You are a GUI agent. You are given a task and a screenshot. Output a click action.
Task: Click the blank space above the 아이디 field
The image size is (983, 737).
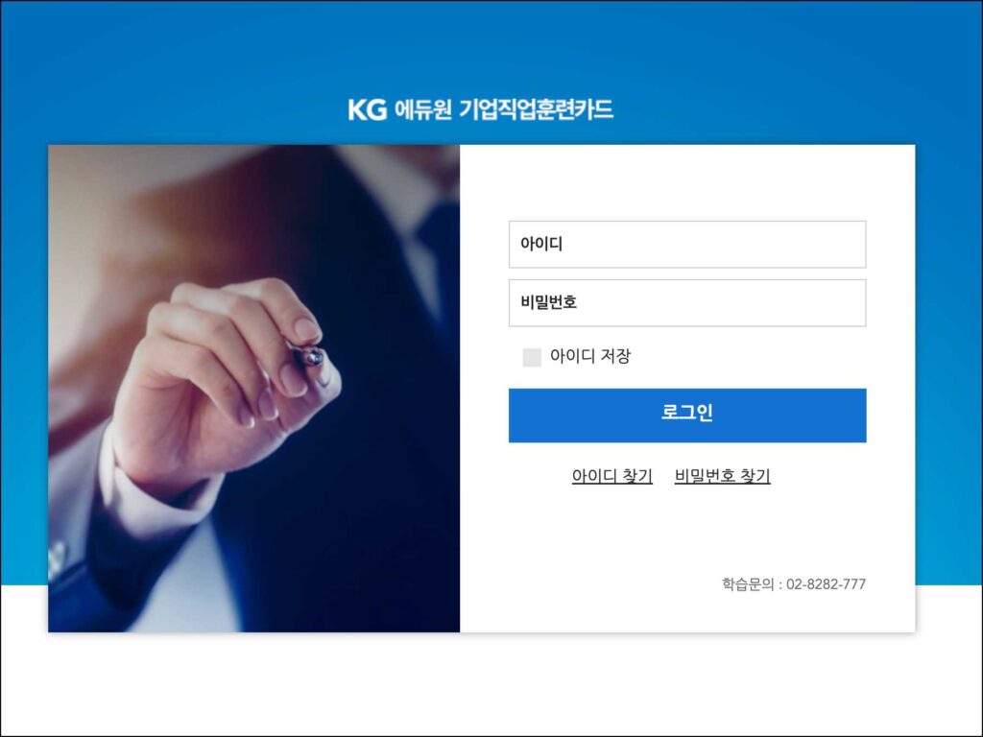(687, 183)
